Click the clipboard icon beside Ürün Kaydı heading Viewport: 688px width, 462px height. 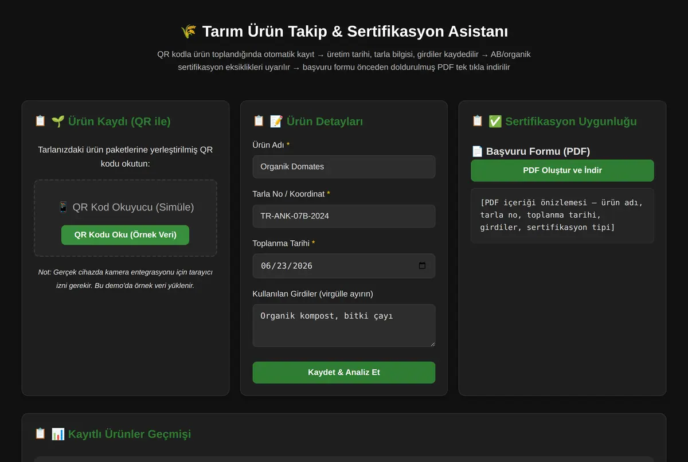(40, 121)
